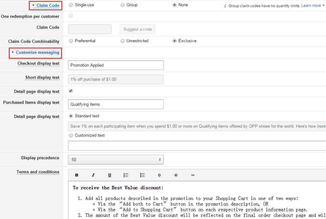
Task: Toggle bold in Terms and conditions editor
Action: click(76, 175)
